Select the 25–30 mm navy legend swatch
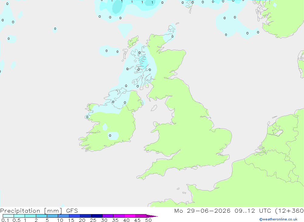The width and height of the screenshot is (304, 222). 97,216
